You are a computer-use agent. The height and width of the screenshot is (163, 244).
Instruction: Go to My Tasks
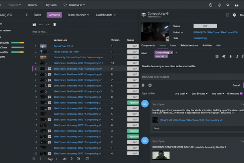(x=51, y=5)
